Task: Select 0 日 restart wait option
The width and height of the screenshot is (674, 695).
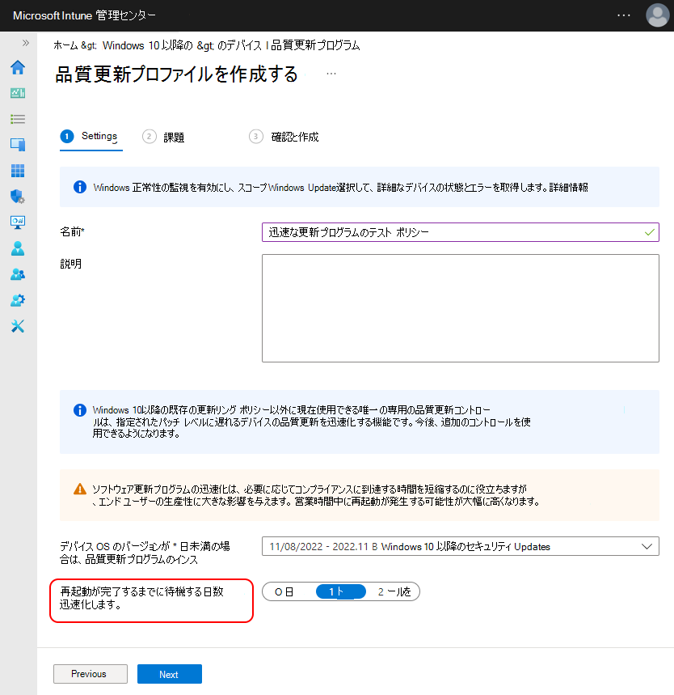Action: (x=284, y=591)
